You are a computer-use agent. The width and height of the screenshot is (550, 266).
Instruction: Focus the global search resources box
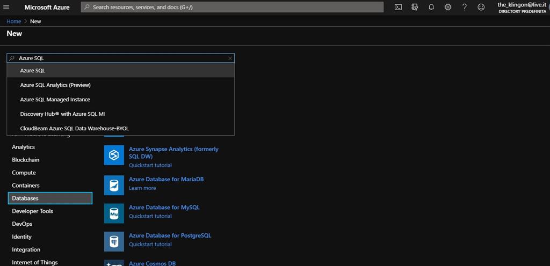232,7
